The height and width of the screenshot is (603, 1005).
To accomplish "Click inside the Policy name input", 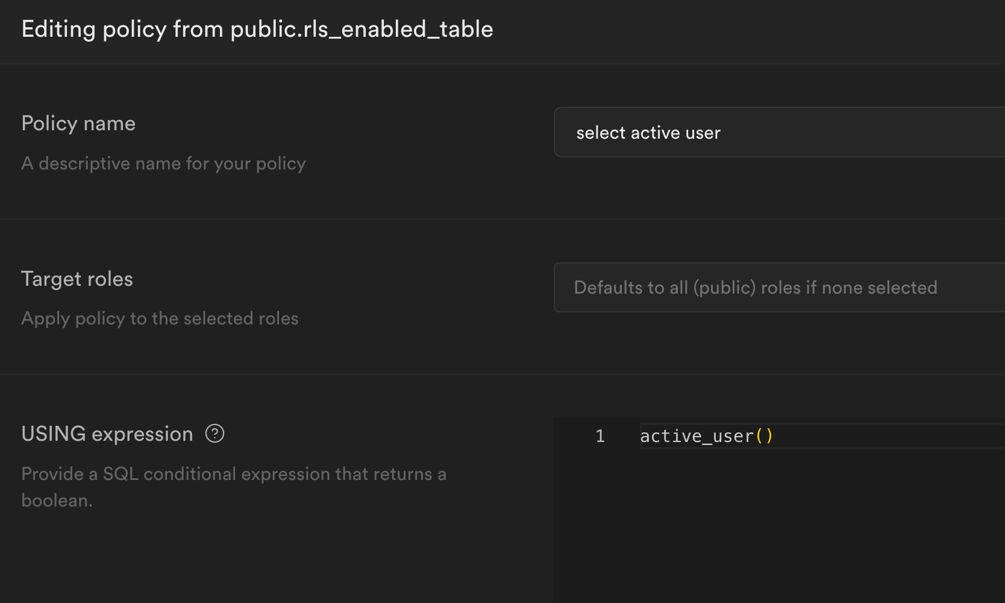I will click(x=723, y=132).
